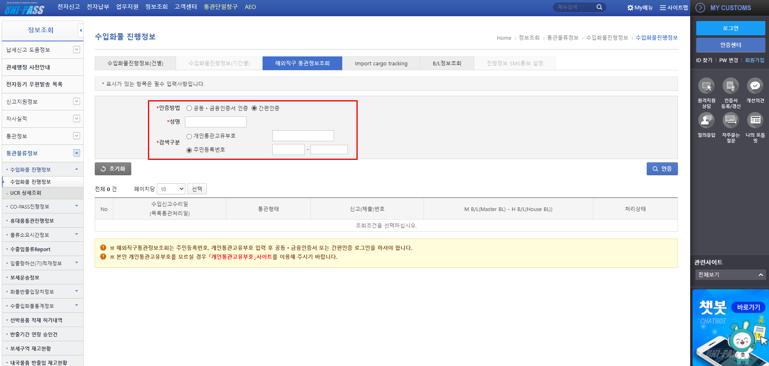Switch to B/L정보조회 tab
The image size is (769, 366).
pos(447,63)
